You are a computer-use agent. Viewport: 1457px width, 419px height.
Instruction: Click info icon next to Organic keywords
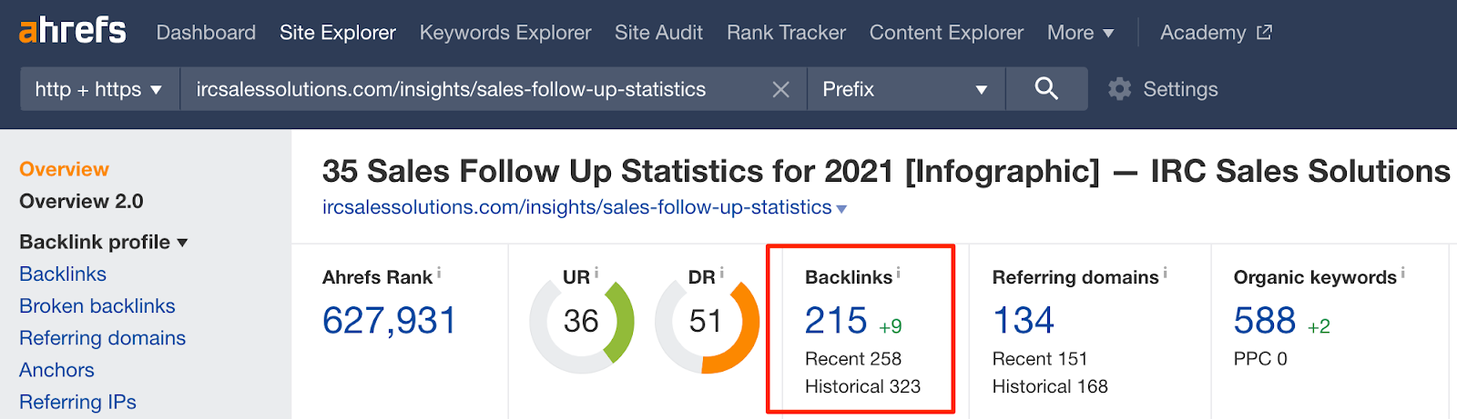pos(1402,272)
